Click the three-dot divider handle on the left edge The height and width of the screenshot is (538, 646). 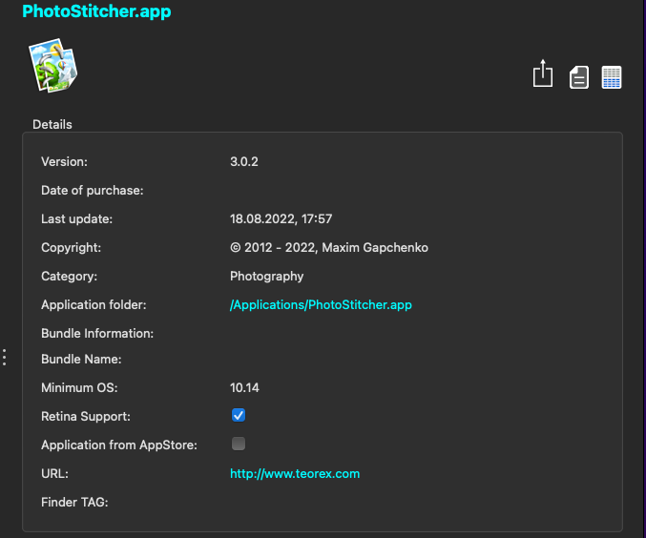pos(4,357)
